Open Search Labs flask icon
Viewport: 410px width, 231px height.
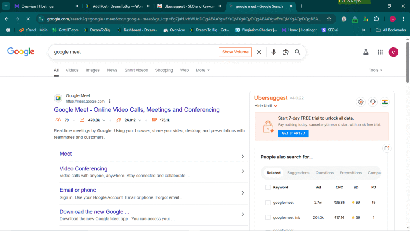click(x=366, y=52)
